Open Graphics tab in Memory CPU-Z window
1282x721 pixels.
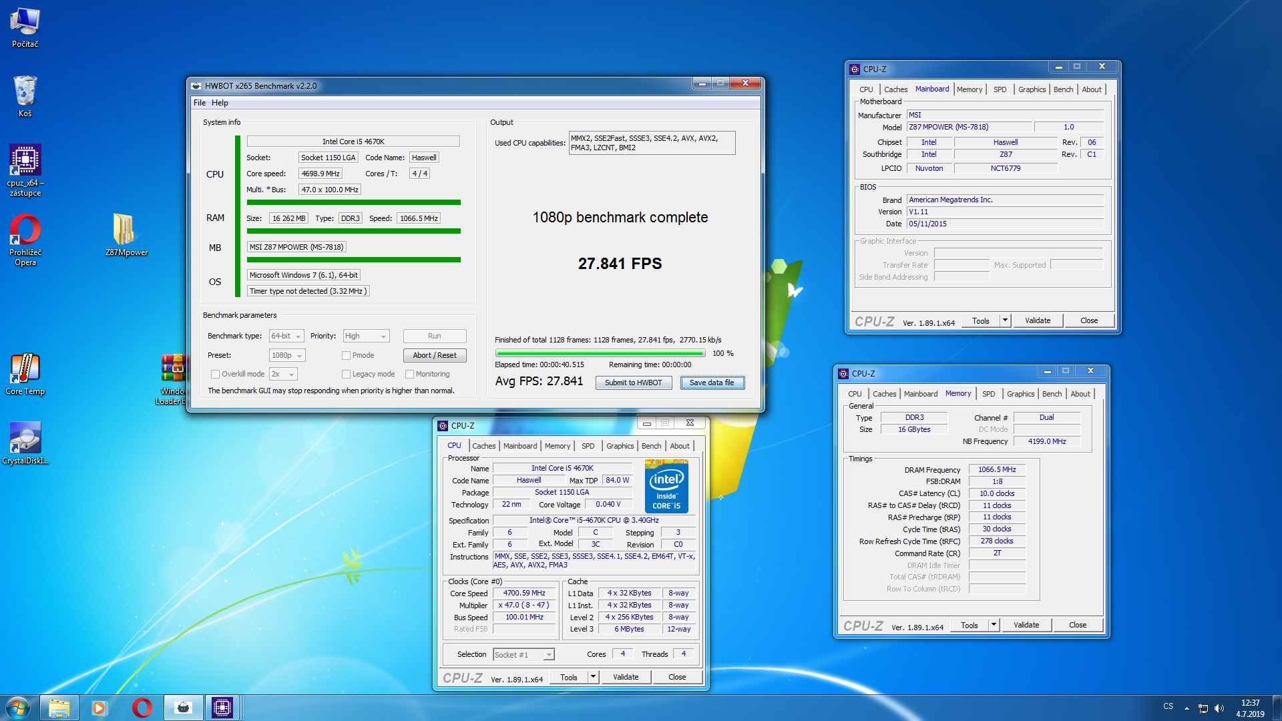1020,394
